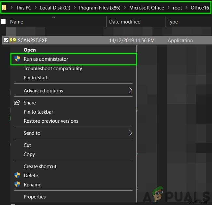The width and height of the screenshot is (212, 205).
Task: Click the Application type cell
Action: pos(180,40)
